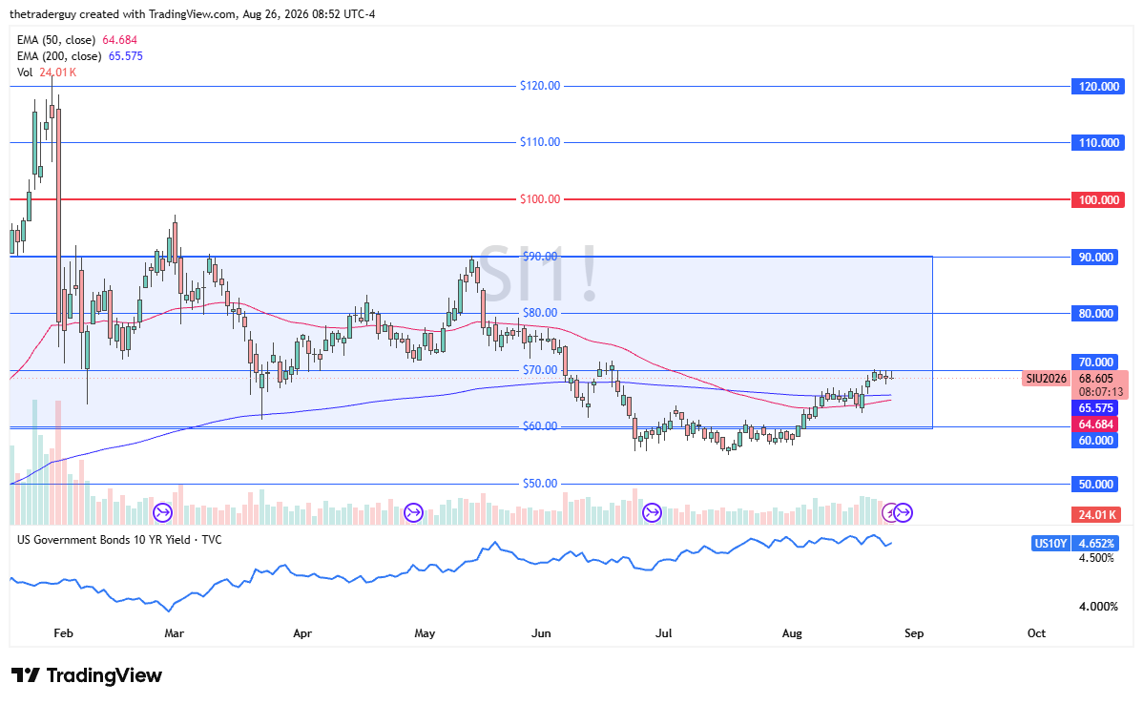Click the Apr date axis label
The height and width of the screenshot is (704, 1143).
point(302,633)
